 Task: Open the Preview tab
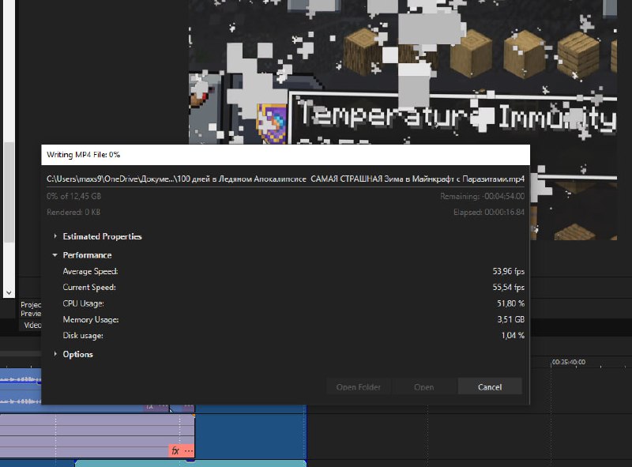tap(30, 314)
